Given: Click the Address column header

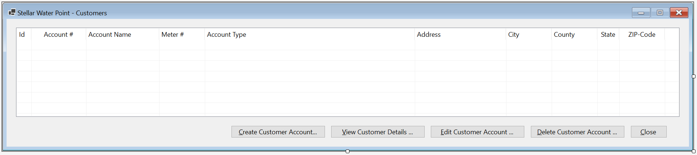Looking at the screenshot, I should point(460,35).
